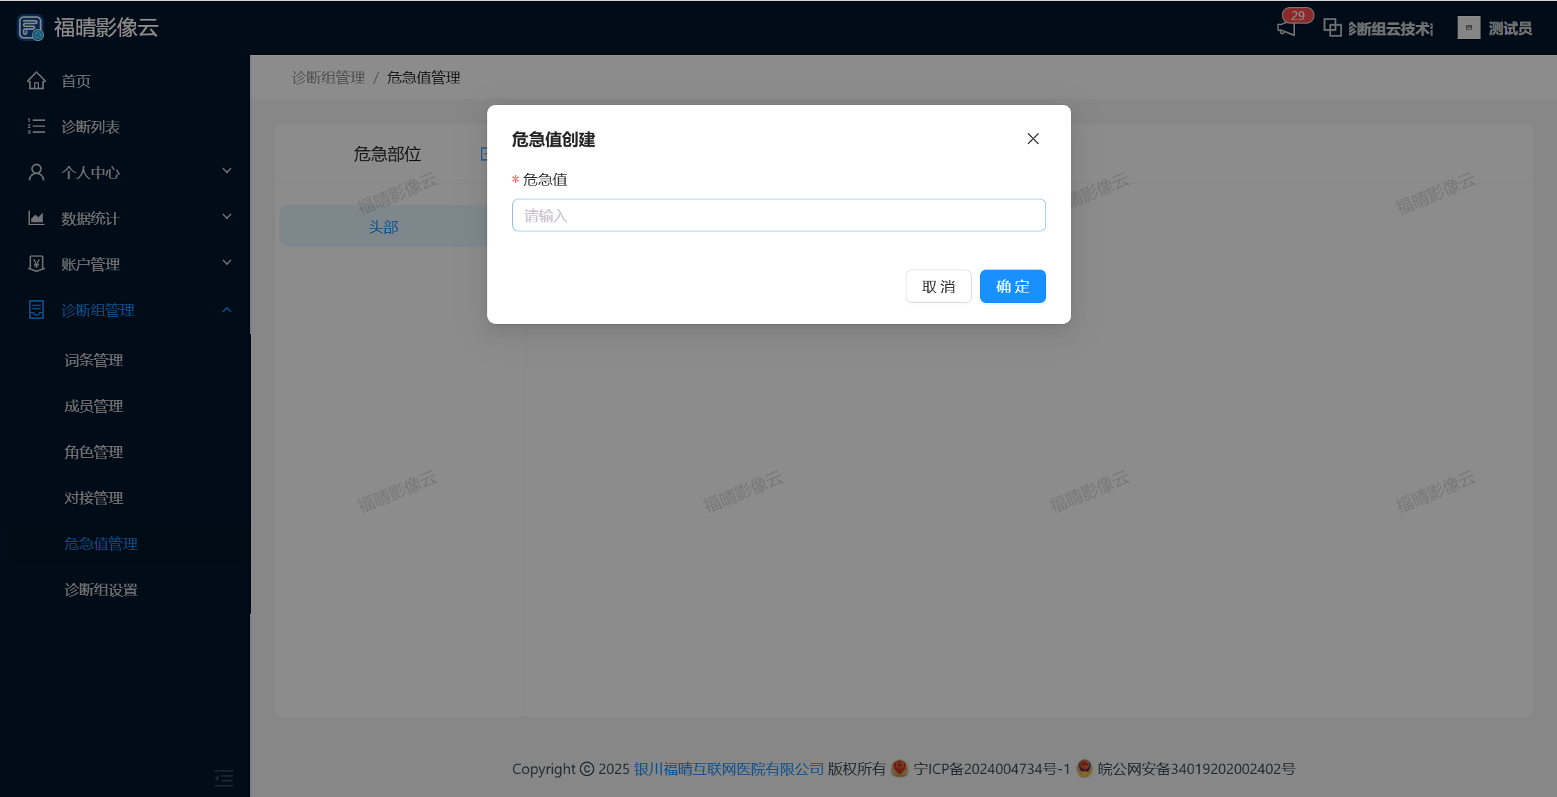Expand the 账户管理 submenu chevron
Image resolution: width=1557 pixels, height=797 pixels.
[x=227, y=263]
